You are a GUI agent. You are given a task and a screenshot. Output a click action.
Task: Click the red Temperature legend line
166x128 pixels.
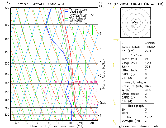67,10
